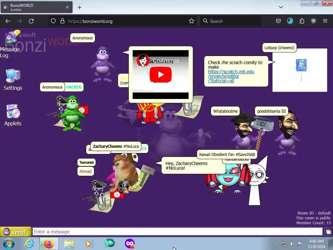This screenshot has width=333, height=250.
Task: Click the Action Center flag tray icon
Action: pyautogui.click(x=300, y=243)
